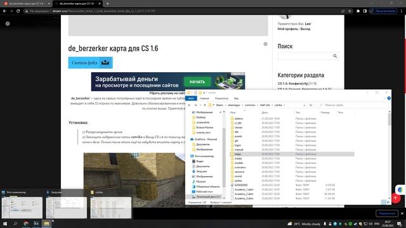The width and height of the screenshot is (406, 228).
Task: Expand Explorer address history dropdown
Action: tap(304, 105)
